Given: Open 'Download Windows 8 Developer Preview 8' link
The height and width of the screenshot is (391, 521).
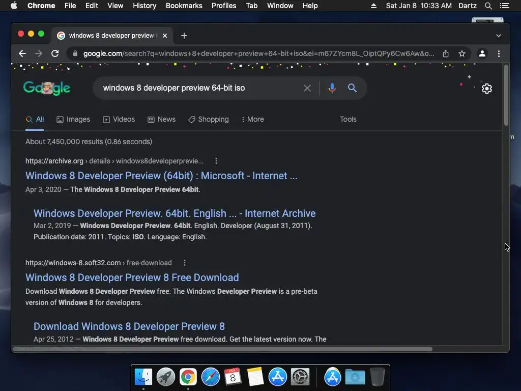Looking at the screenshot, I should (x=129, y=326).
